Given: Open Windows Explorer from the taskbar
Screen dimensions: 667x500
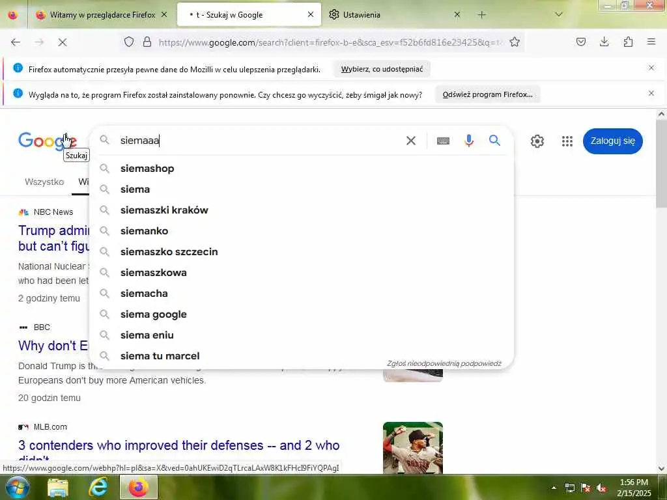Looking at the screenshot, I should [58, 487].
